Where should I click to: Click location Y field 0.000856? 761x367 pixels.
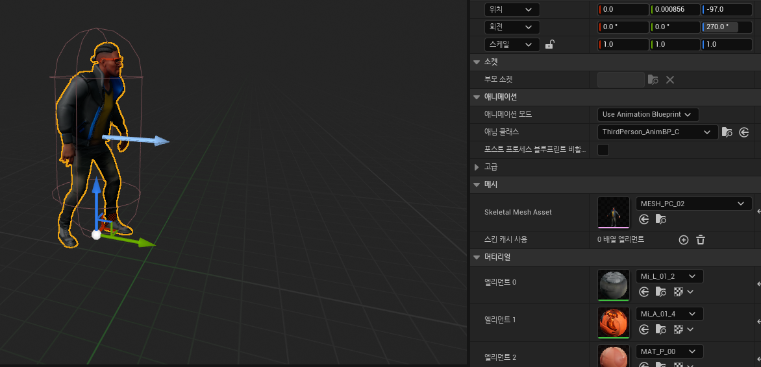coord(675,9)
